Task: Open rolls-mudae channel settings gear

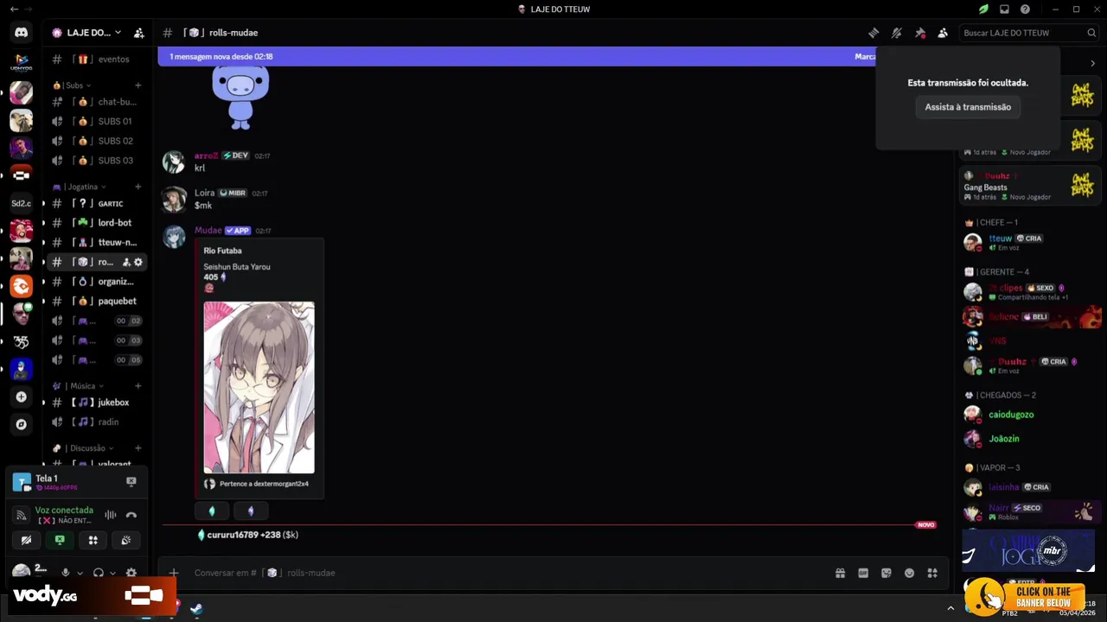Action: 138,262
